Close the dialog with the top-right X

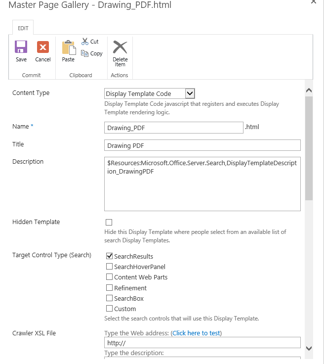pos(313,1)
